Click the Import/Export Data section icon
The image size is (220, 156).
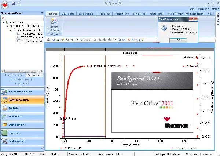point(4,92)
